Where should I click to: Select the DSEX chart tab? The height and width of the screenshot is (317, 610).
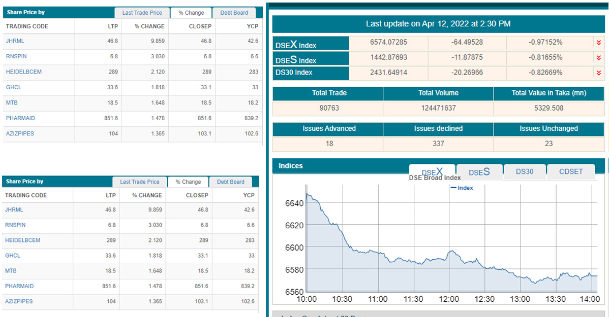[x=432, y=171]
